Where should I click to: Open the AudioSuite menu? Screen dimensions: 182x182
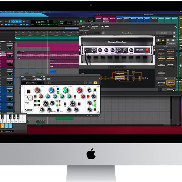tap(21, 12)
